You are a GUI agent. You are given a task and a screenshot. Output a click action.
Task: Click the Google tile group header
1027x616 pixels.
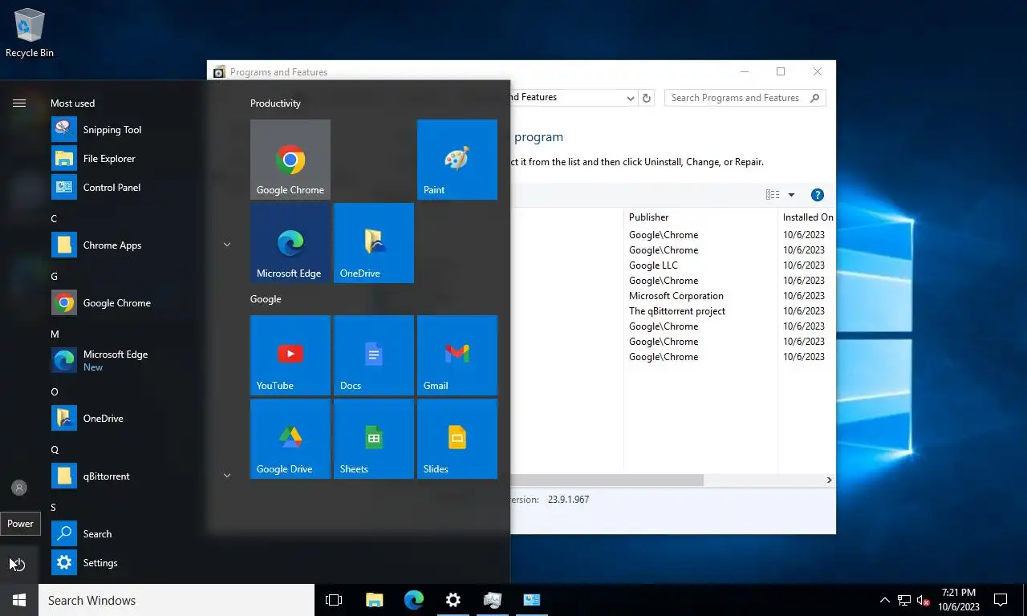pos(266,299)
